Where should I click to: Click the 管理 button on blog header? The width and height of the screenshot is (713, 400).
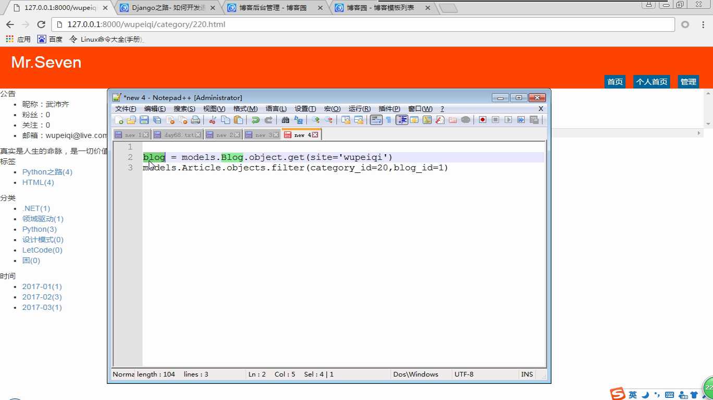pyautogui.click(x=689, y=82)
